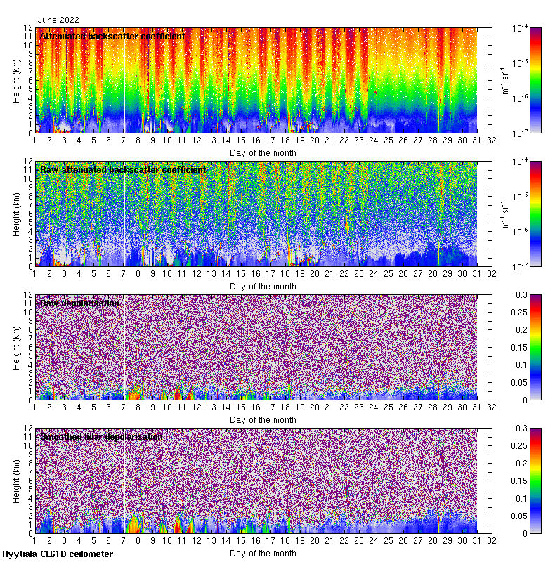Click the "Smoothed lidar depolarisation" panel title
The height and width of the screenshot is (562, 548).
[102, 437]
